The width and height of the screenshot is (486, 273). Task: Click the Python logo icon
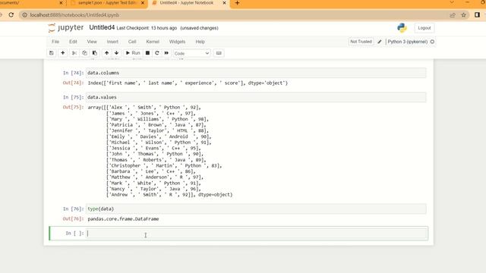(x=402, y=28)
